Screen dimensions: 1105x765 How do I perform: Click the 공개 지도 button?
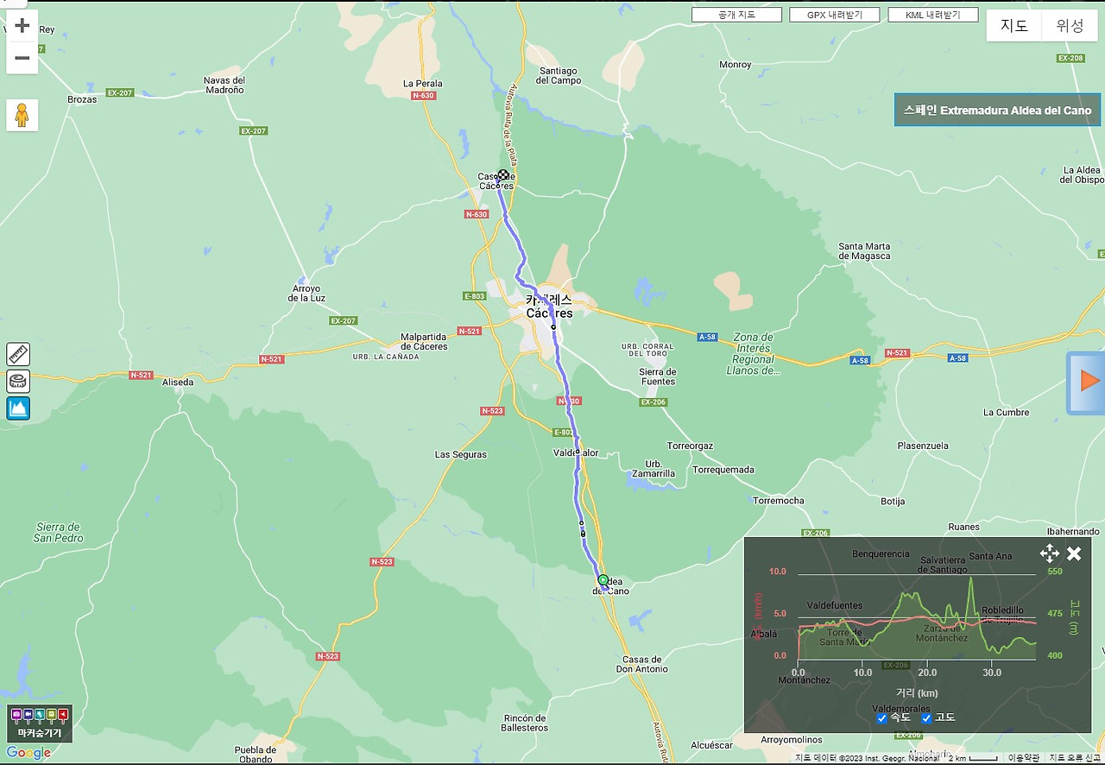tap(736, 15)
